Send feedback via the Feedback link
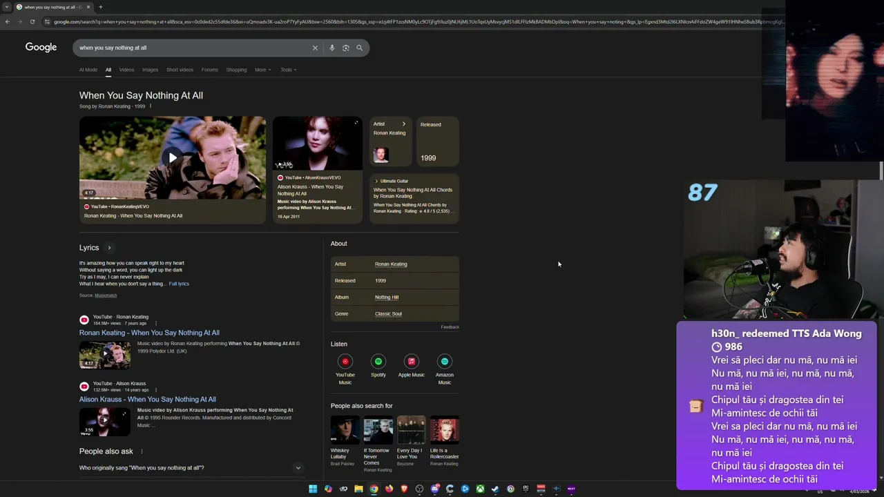The height and width of the screenshot is (497, 884). 450,327
